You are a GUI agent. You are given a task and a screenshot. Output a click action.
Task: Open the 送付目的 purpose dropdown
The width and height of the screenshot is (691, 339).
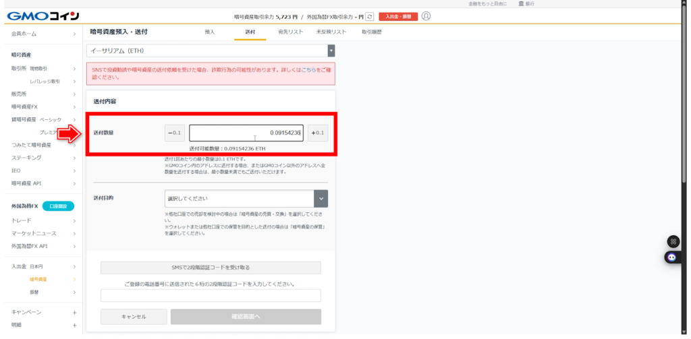pyautogui.click(x=246, y=199)
